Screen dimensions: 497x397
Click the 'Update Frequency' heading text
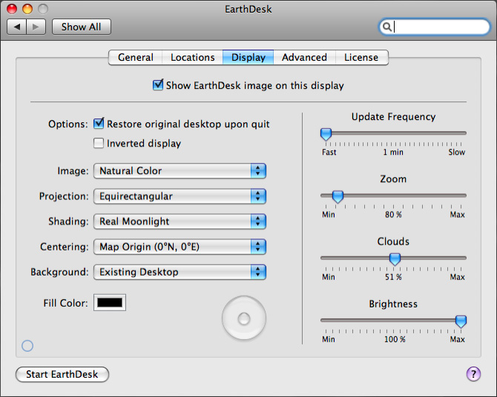tap(393, 117)
